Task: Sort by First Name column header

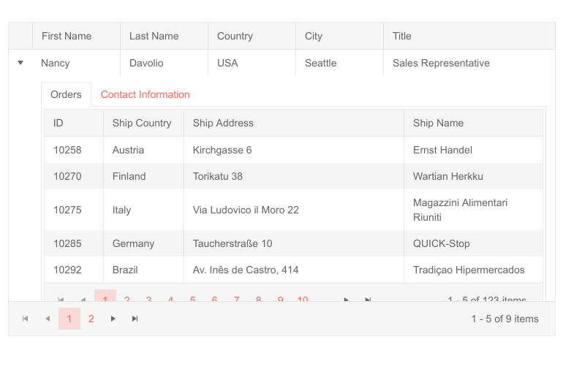Action: (76, 36)
